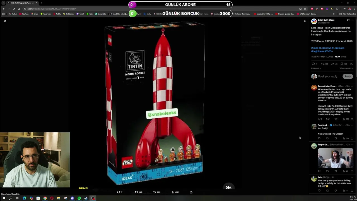
Task: Open the Twitter bookmark
Action: [13, 14]
